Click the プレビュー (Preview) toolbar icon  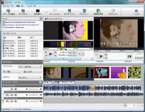(84, 12)
